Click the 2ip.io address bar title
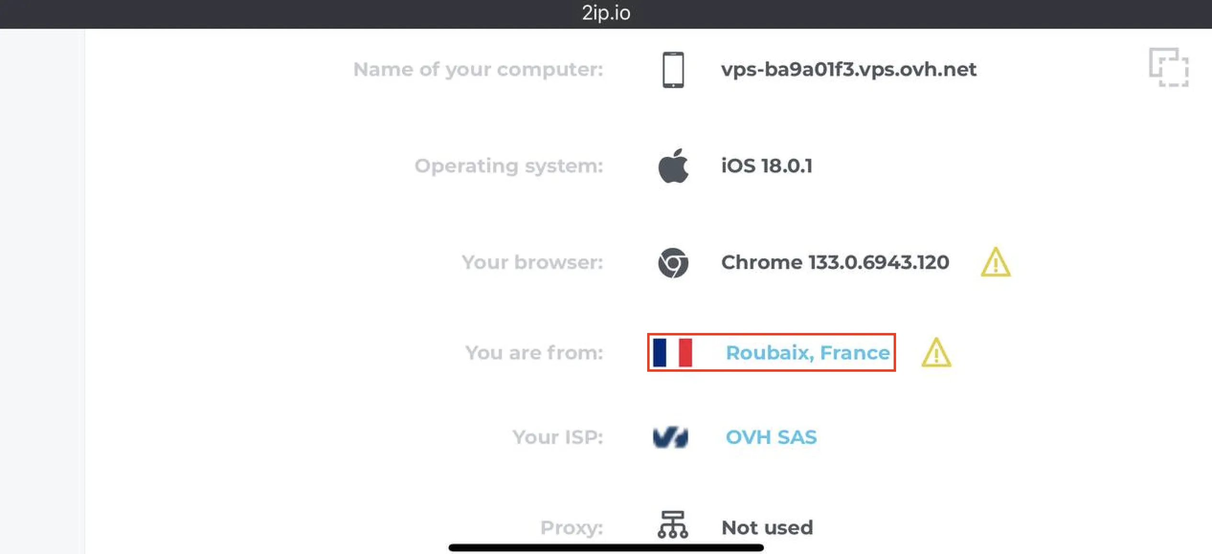 (606, 13)
